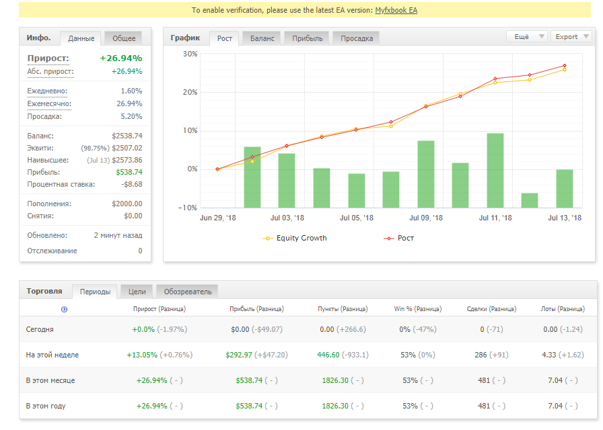Click the weekly profit $292.97 cell
Viewport: 603px width, 430px height.
coord(256,355)
